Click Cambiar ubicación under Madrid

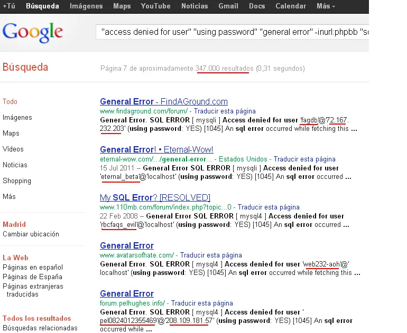click(x=31, y=234)
